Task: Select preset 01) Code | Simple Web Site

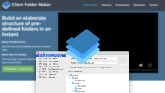Action: [x=51, y=56]
